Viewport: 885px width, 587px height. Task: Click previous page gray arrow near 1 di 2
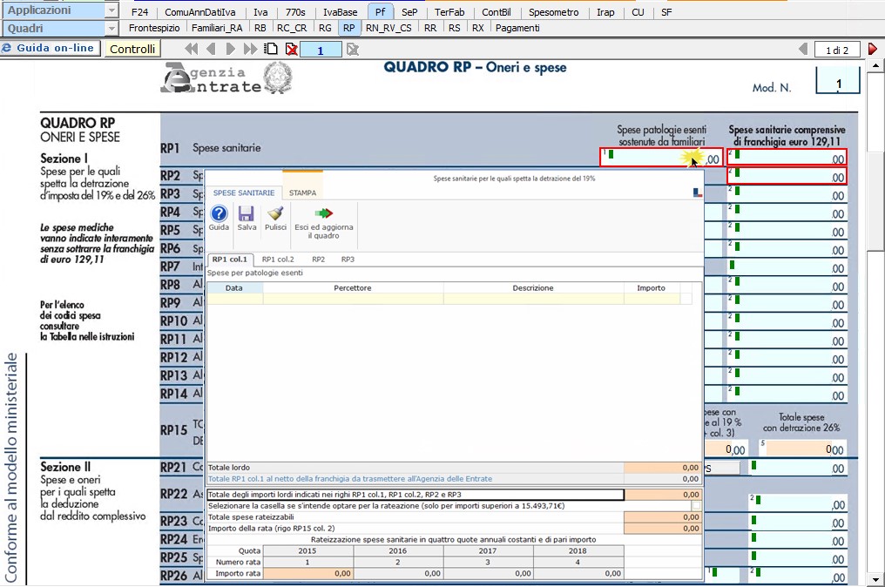(x=803, y=49)
